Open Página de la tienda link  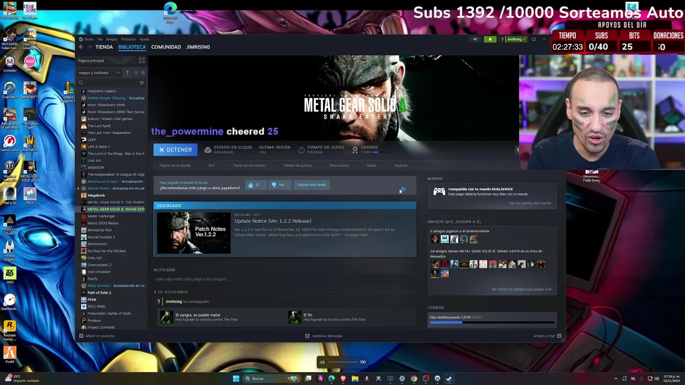click(174, 165)
